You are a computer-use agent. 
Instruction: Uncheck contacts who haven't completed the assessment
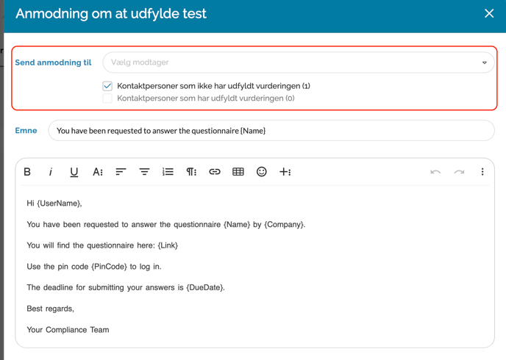[x=107, y=86]
